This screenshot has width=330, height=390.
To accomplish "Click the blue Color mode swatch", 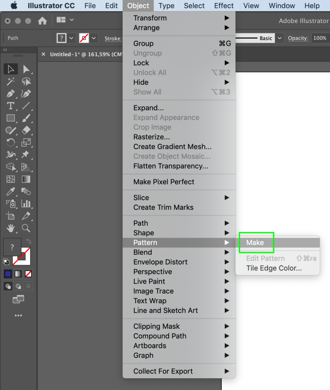I will point(8,274).
